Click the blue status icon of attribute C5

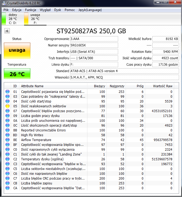[7, 169]
